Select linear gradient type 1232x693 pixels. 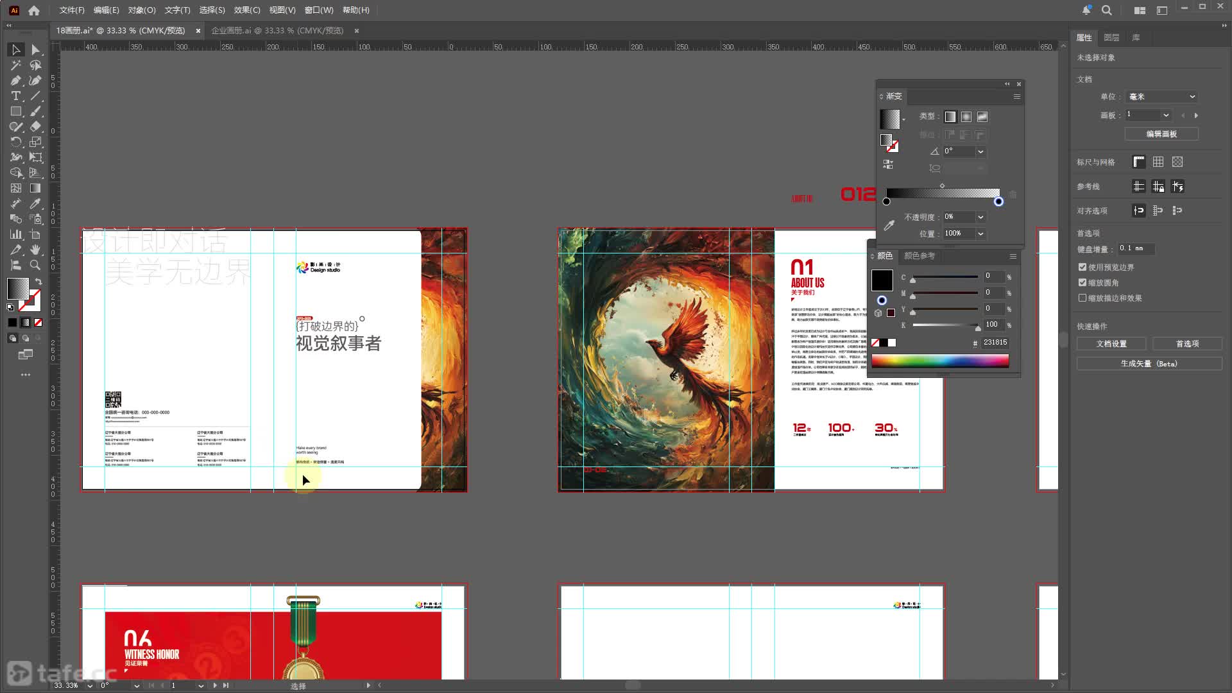950,117
